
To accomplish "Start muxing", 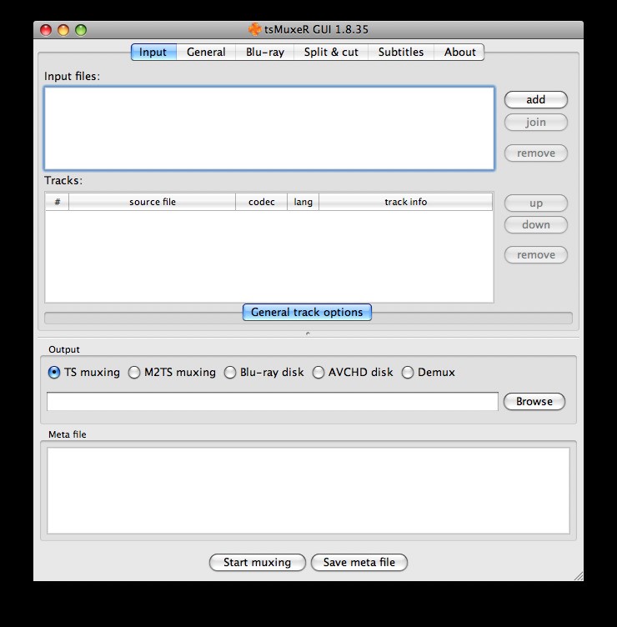I will 257,562.
